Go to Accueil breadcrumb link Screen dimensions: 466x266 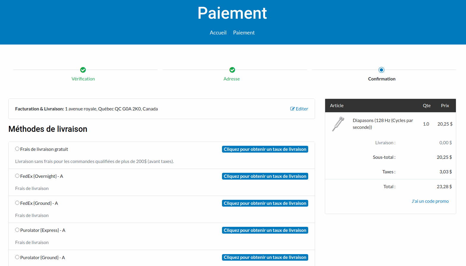click(218, 33)
